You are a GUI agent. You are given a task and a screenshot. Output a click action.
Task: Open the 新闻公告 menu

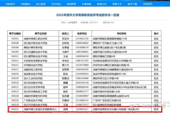pos(102,4)
